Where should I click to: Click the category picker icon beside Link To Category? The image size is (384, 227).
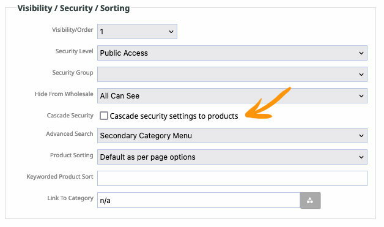[x=310, y=200]
